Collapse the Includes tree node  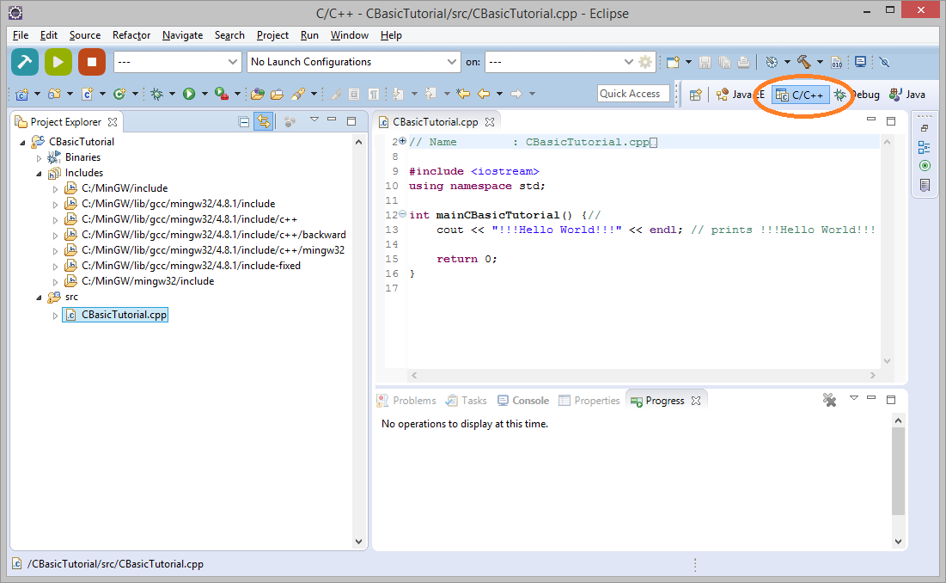click(40, 174)
